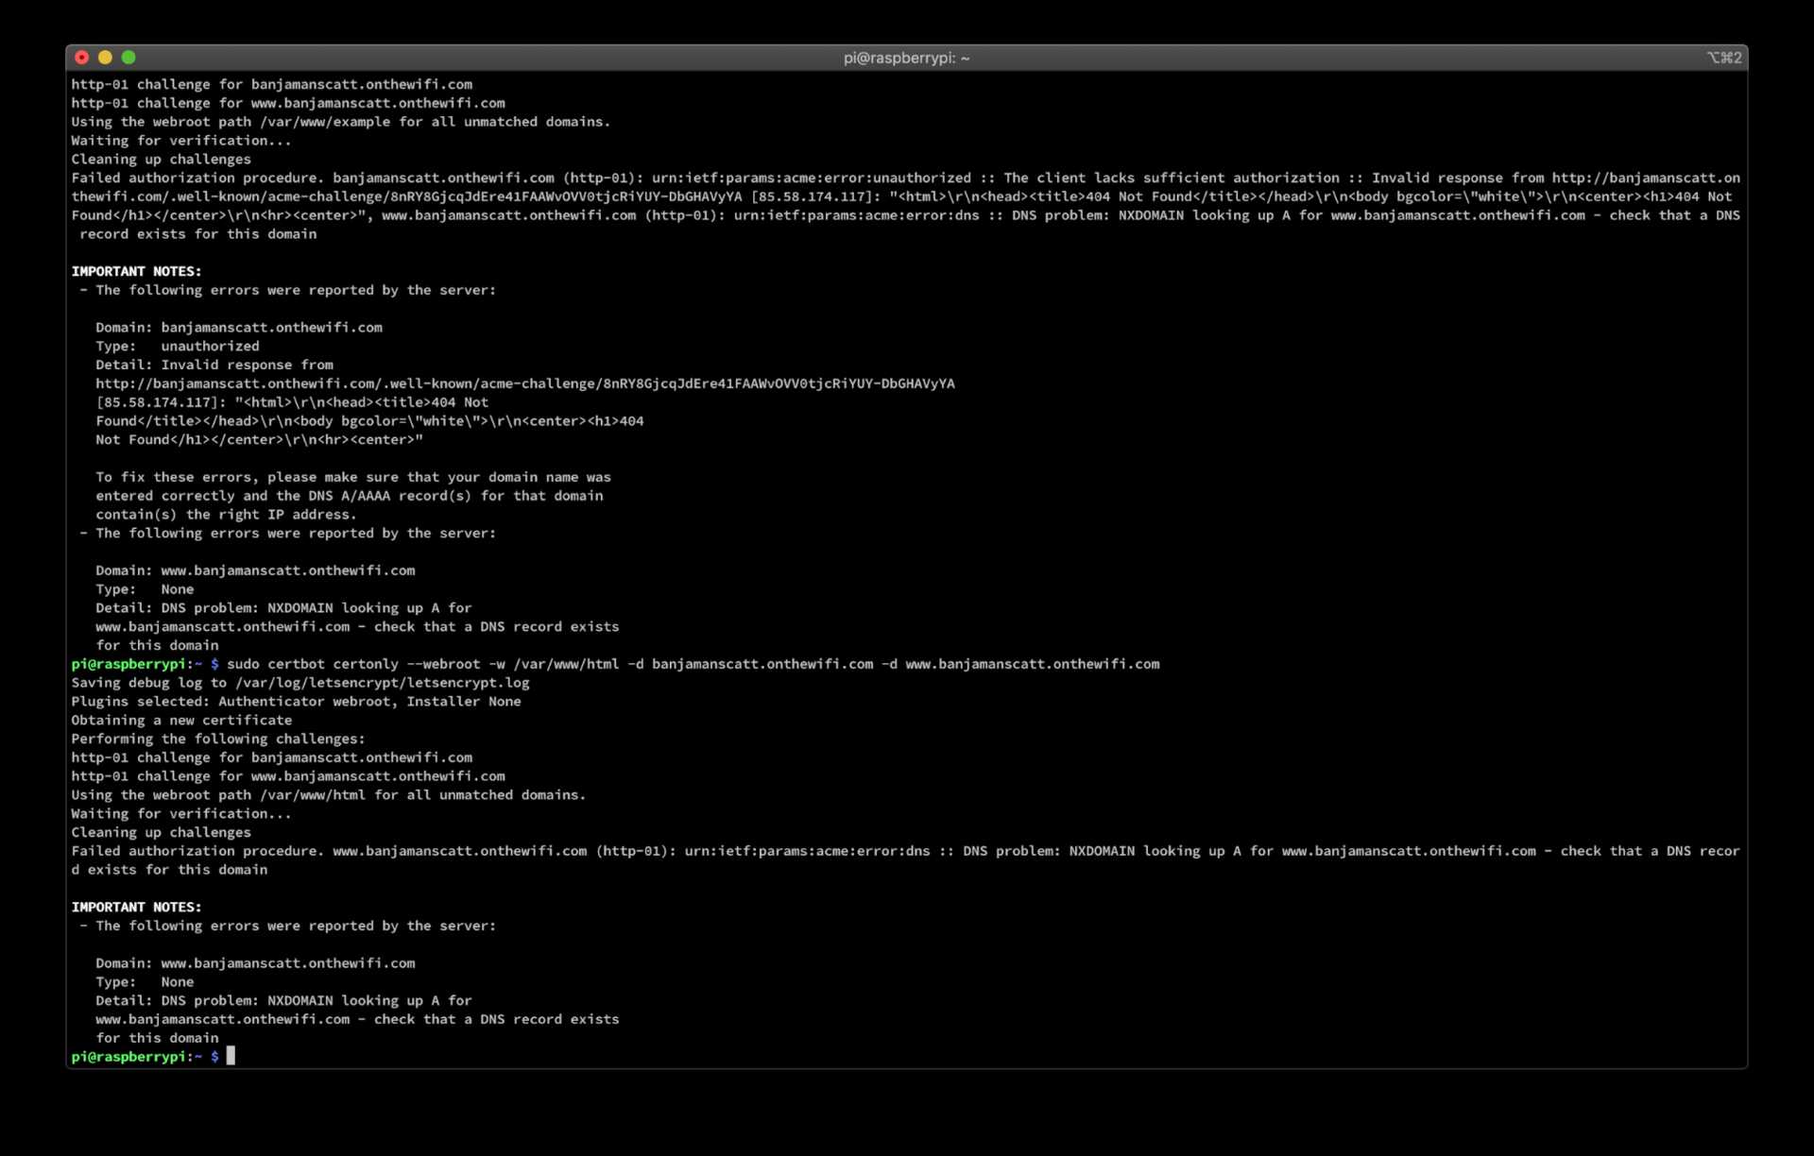Click the indented line 'Not Found</h1></center>'

click(x=259, y=440)
